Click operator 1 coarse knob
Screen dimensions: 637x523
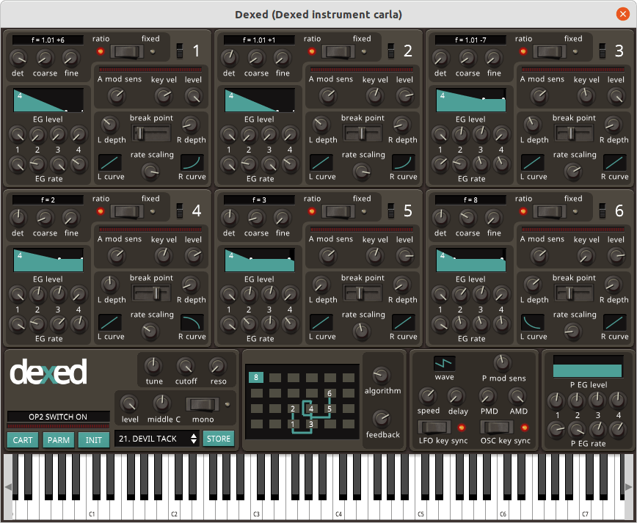[45, 59]
